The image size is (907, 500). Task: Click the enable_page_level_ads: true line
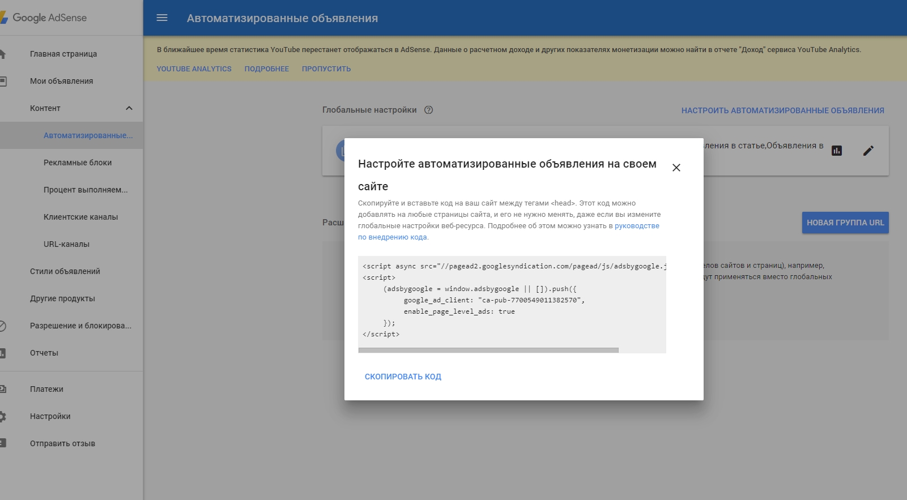[x=459, y=311]
